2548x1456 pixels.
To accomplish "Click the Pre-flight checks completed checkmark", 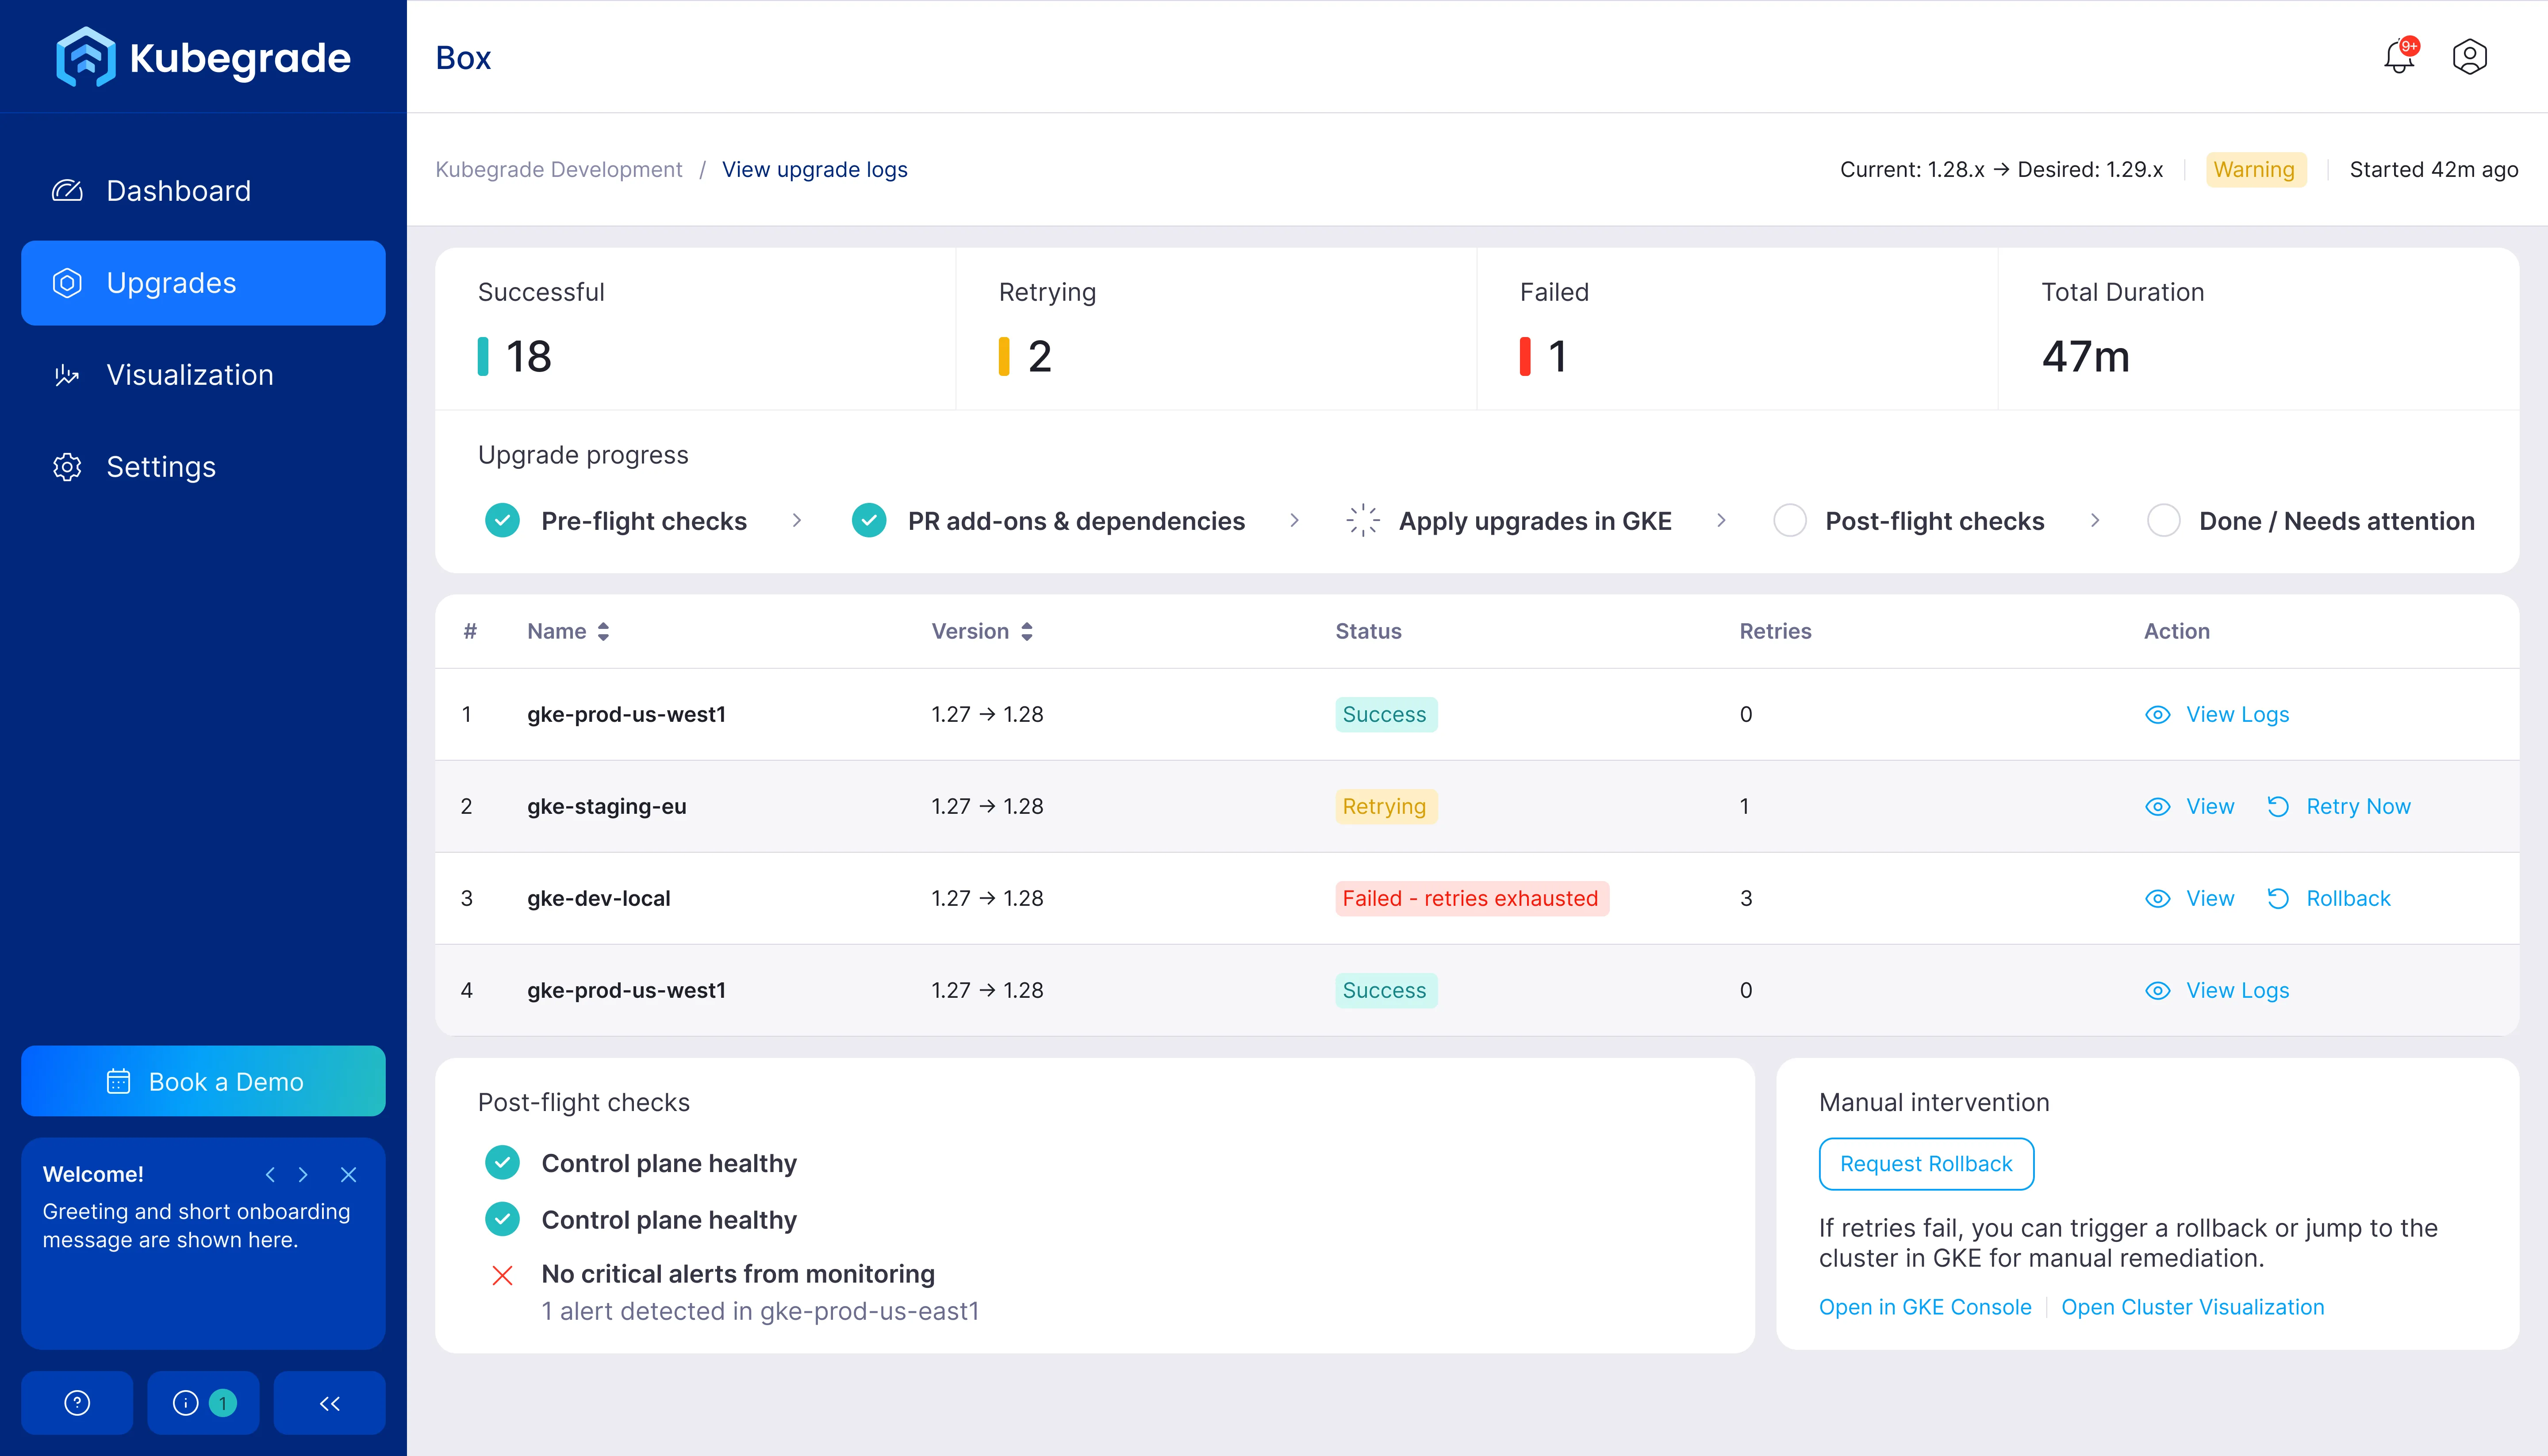I will [x=502, y=520].
